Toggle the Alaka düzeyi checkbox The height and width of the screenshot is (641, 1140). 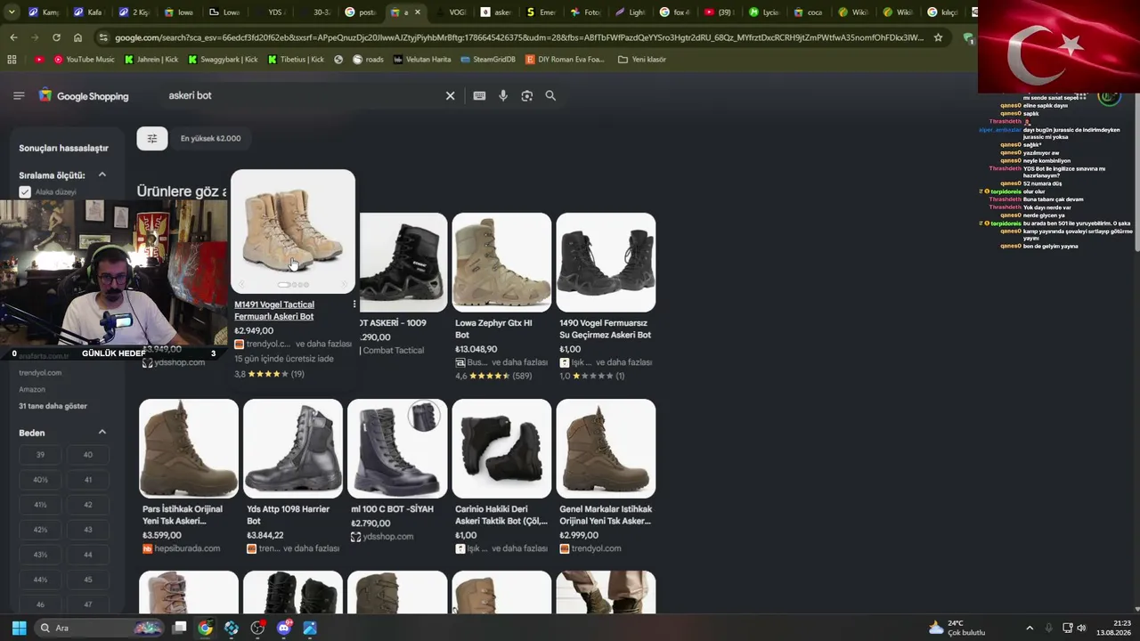25,192
